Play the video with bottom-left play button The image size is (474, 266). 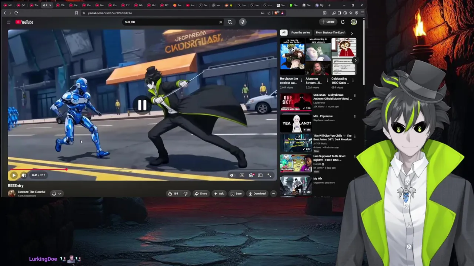[14, 175]
